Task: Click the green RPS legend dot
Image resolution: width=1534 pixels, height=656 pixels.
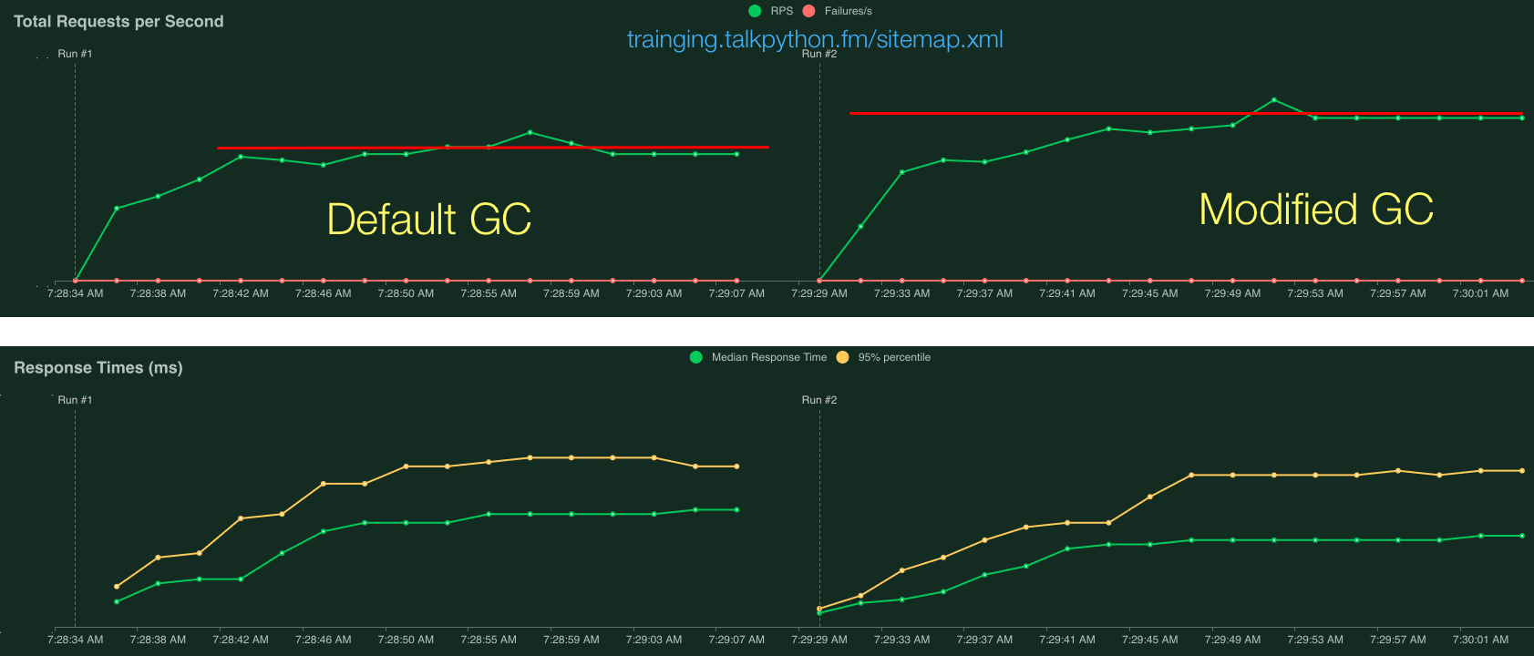Action: pyautogui.click(x=755, y=11)
